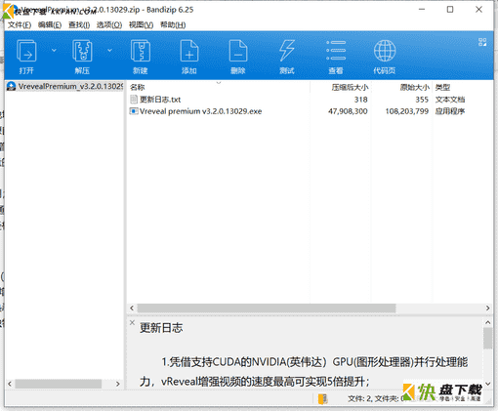Click the file list scroll right arrow

coord(487,308)
